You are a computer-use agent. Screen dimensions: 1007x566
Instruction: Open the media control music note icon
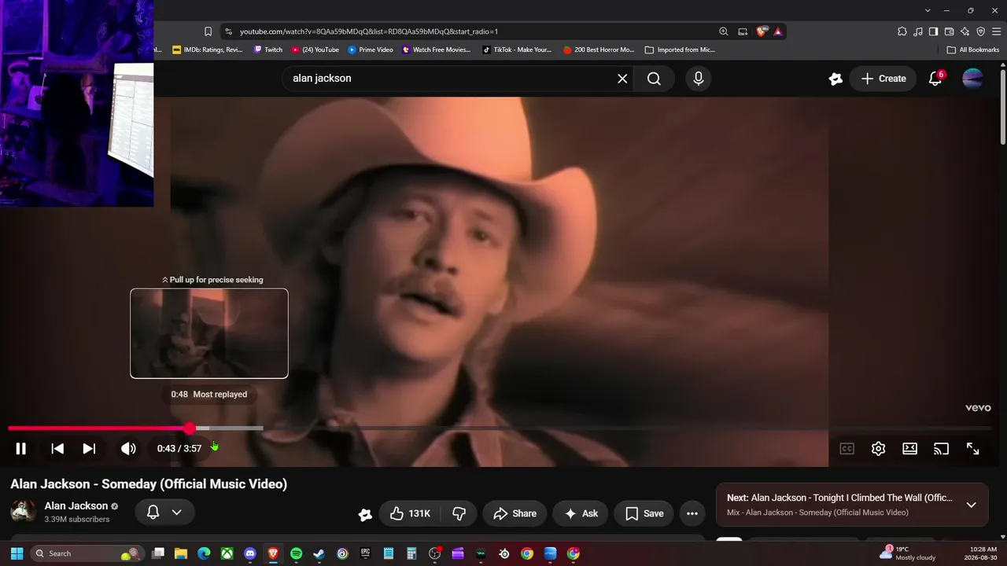click(918, 31)
